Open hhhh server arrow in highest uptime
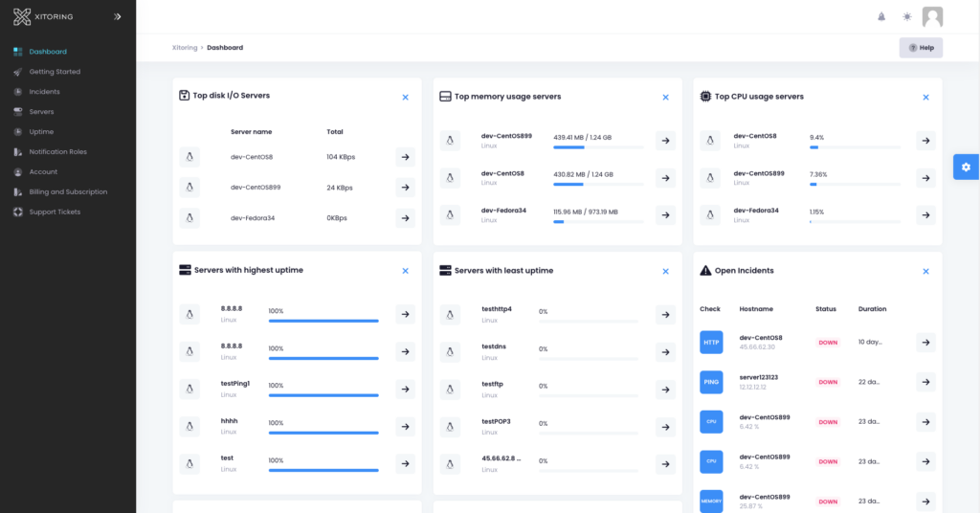Screen dimensions: 980x513 pyautogui.click(x=406, y=427)
